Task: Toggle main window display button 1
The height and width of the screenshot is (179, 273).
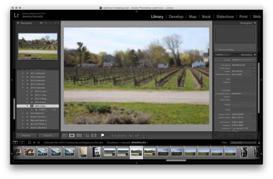Action: click(x=16, y=143)
